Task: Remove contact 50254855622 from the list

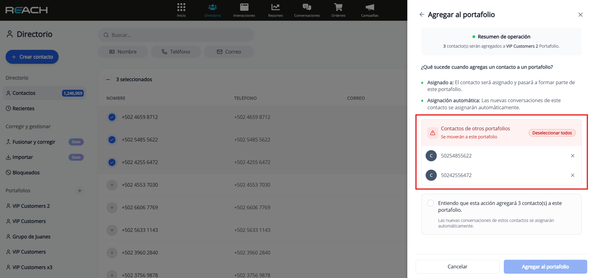Action: pos(572,156)
